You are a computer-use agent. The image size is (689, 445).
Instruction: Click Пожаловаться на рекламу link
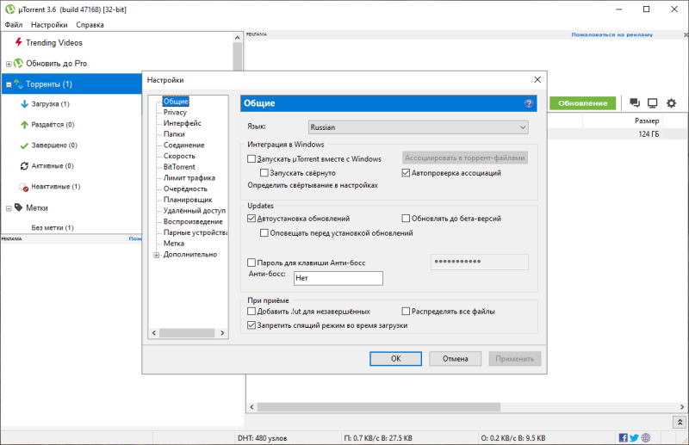[611, 34]
